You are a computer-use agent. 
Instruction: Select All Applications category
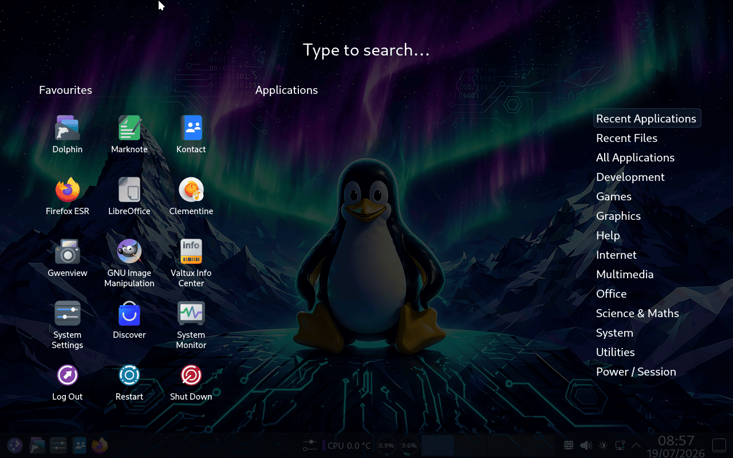(635, 157)
